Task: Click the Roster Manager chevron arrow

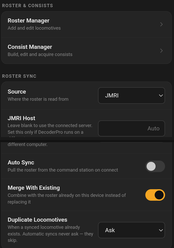Action: (161, 24)
